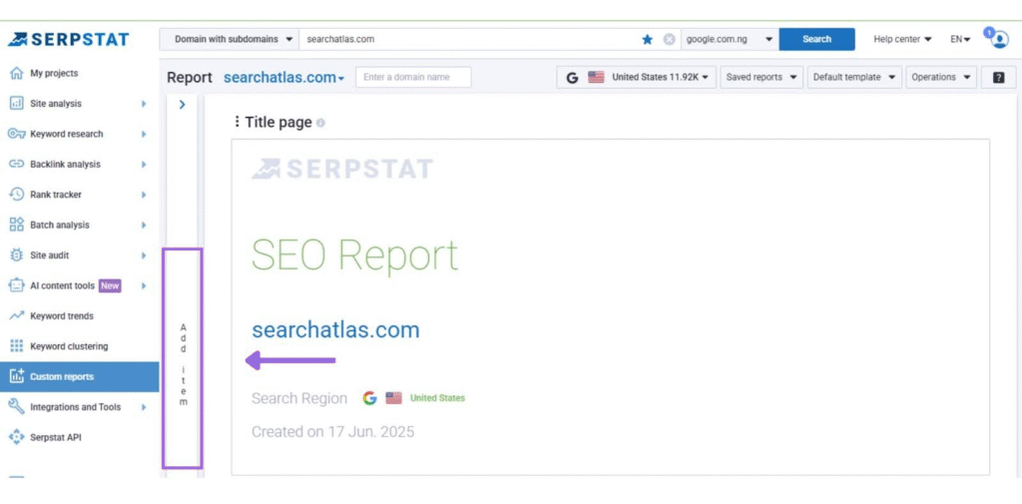Open the Saved reports dropdown
This screenshot has height=504, width=1022.
[x=762, y=77]
